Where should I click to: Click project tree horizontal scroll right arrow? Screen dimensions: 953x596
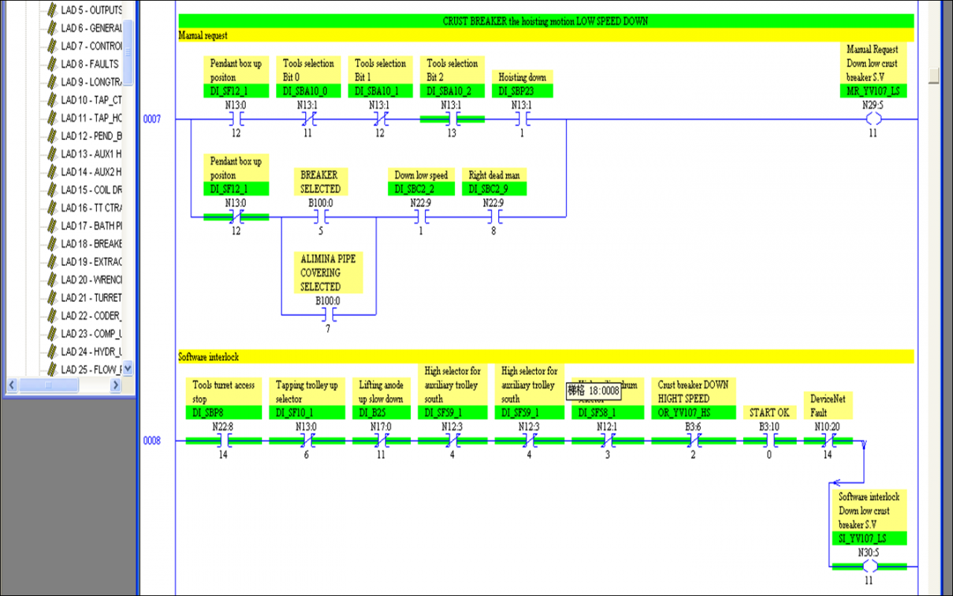coord(115,385)
